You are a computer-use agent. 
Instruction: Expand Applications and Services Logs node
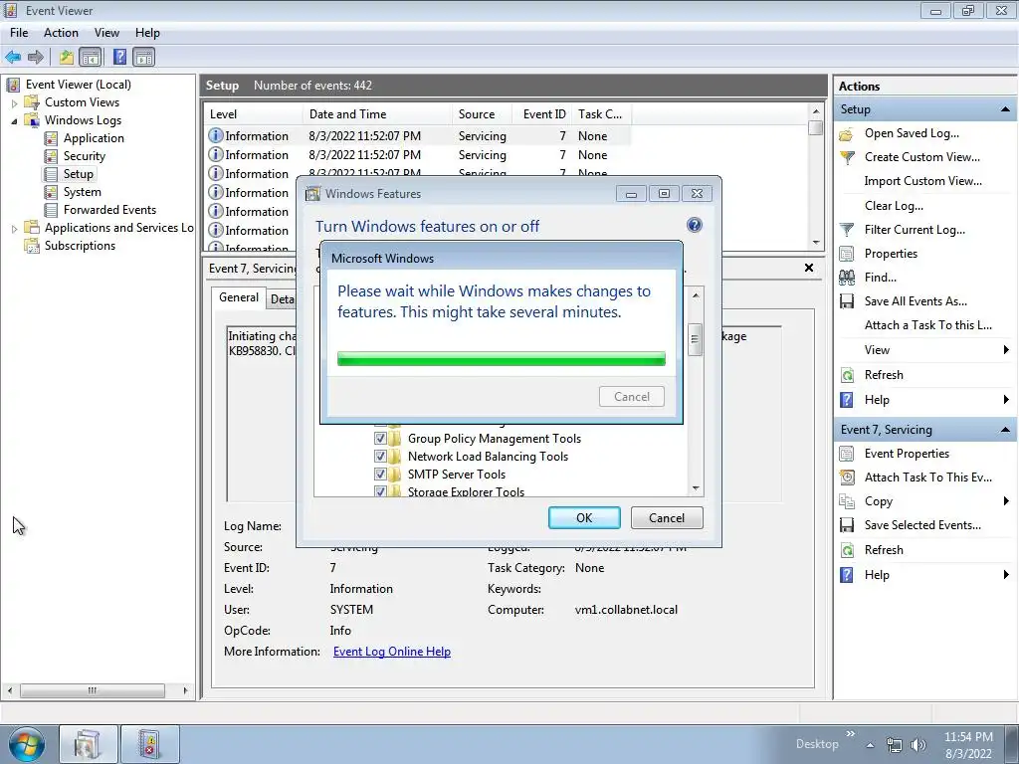point(14,229)
